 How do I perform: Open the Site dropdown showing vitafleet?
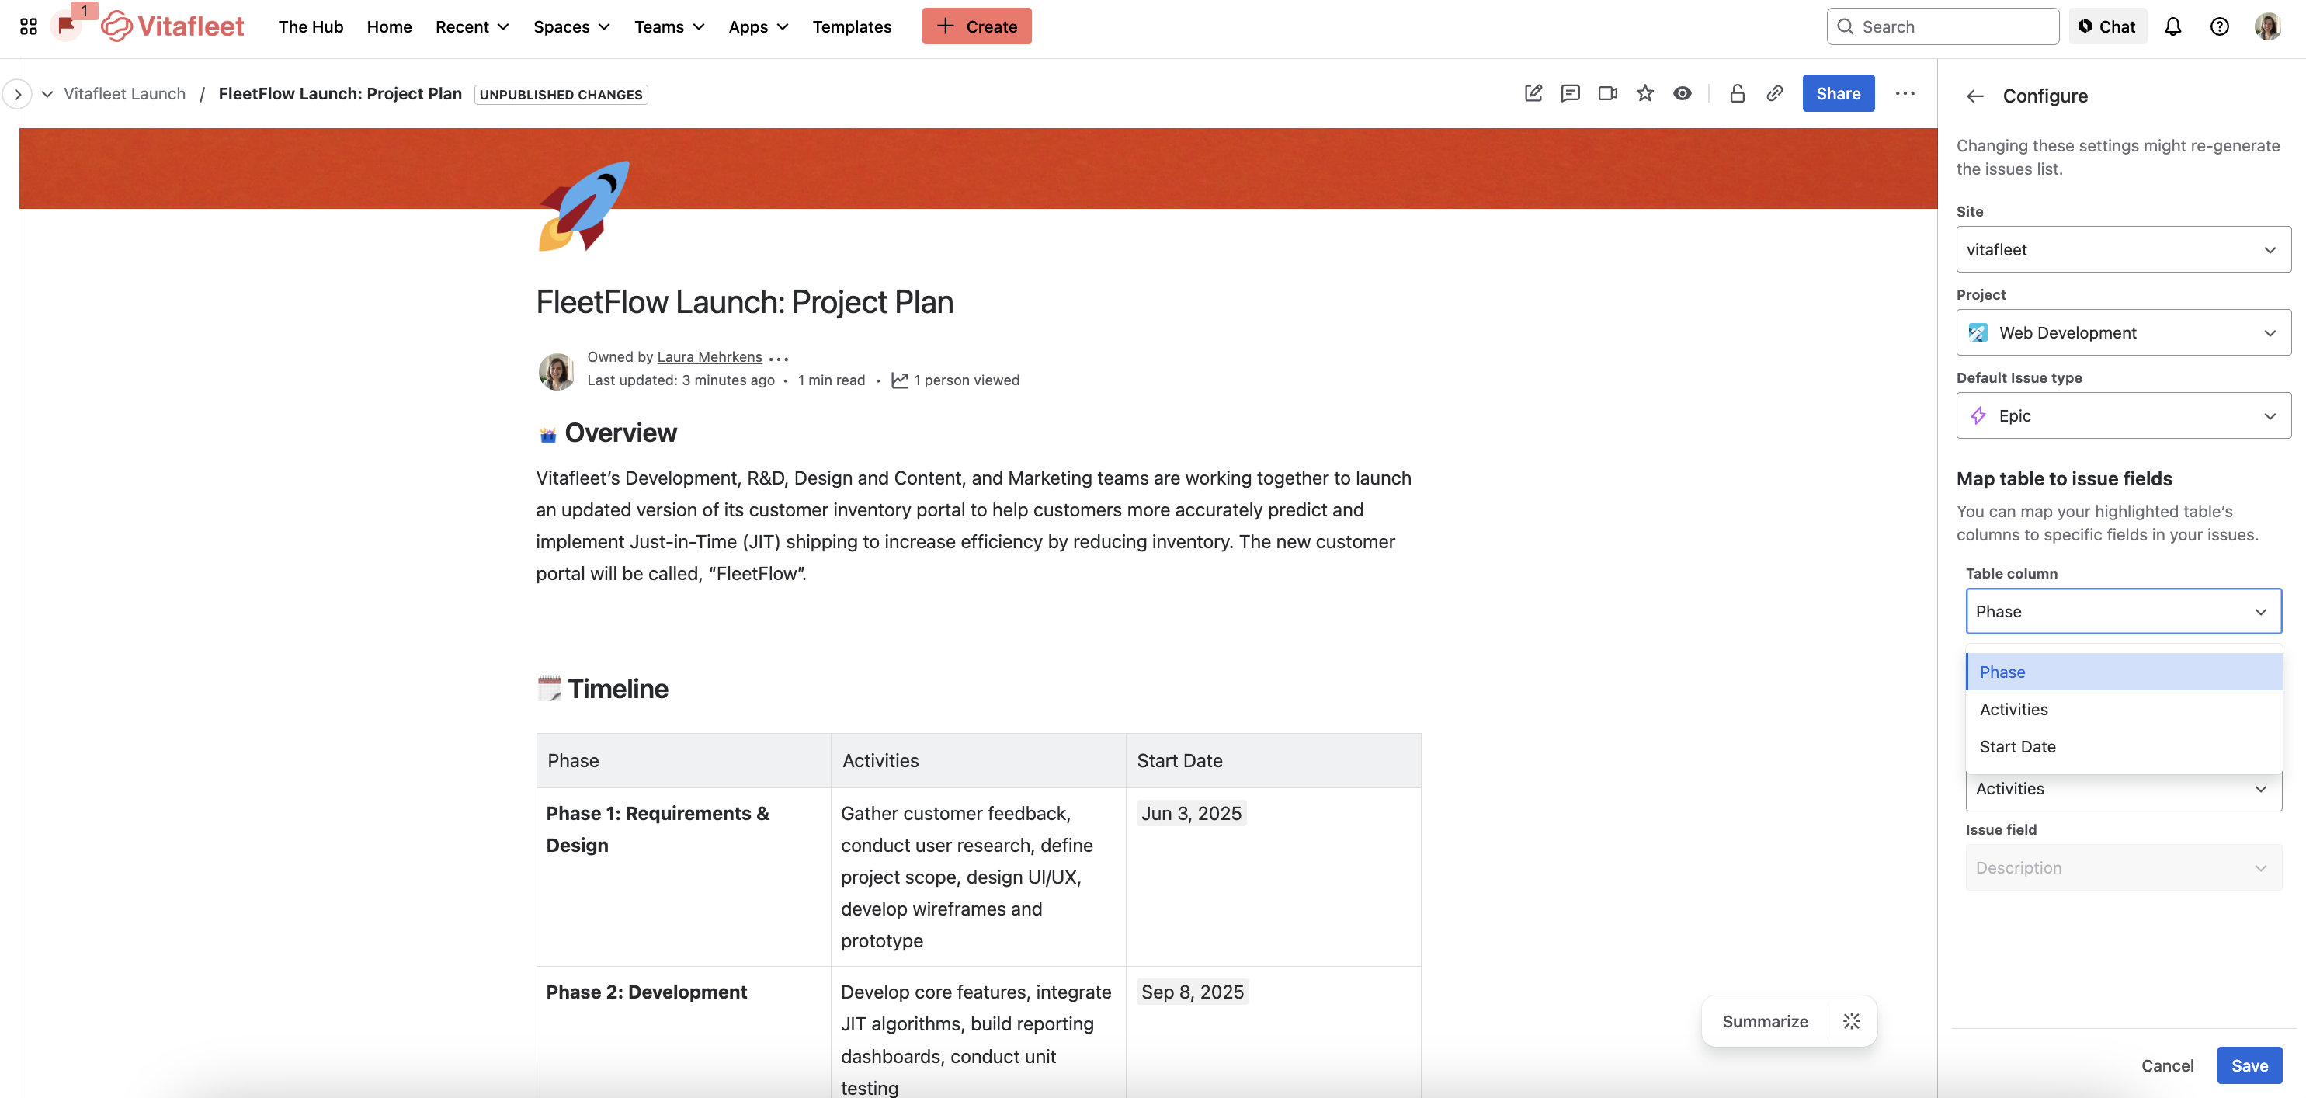pos(2124,249)
